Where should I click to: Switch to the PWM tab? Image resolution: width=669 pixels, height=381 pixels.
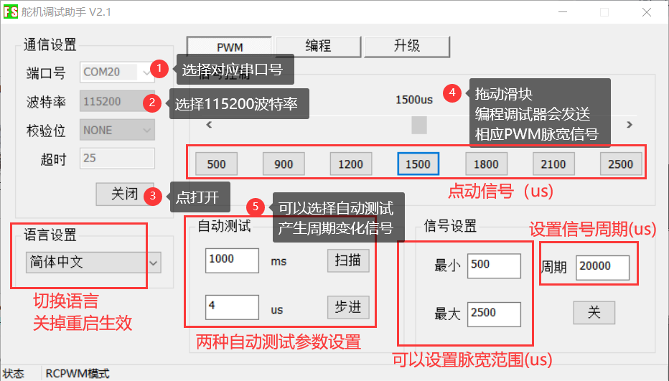click(229, 47)
